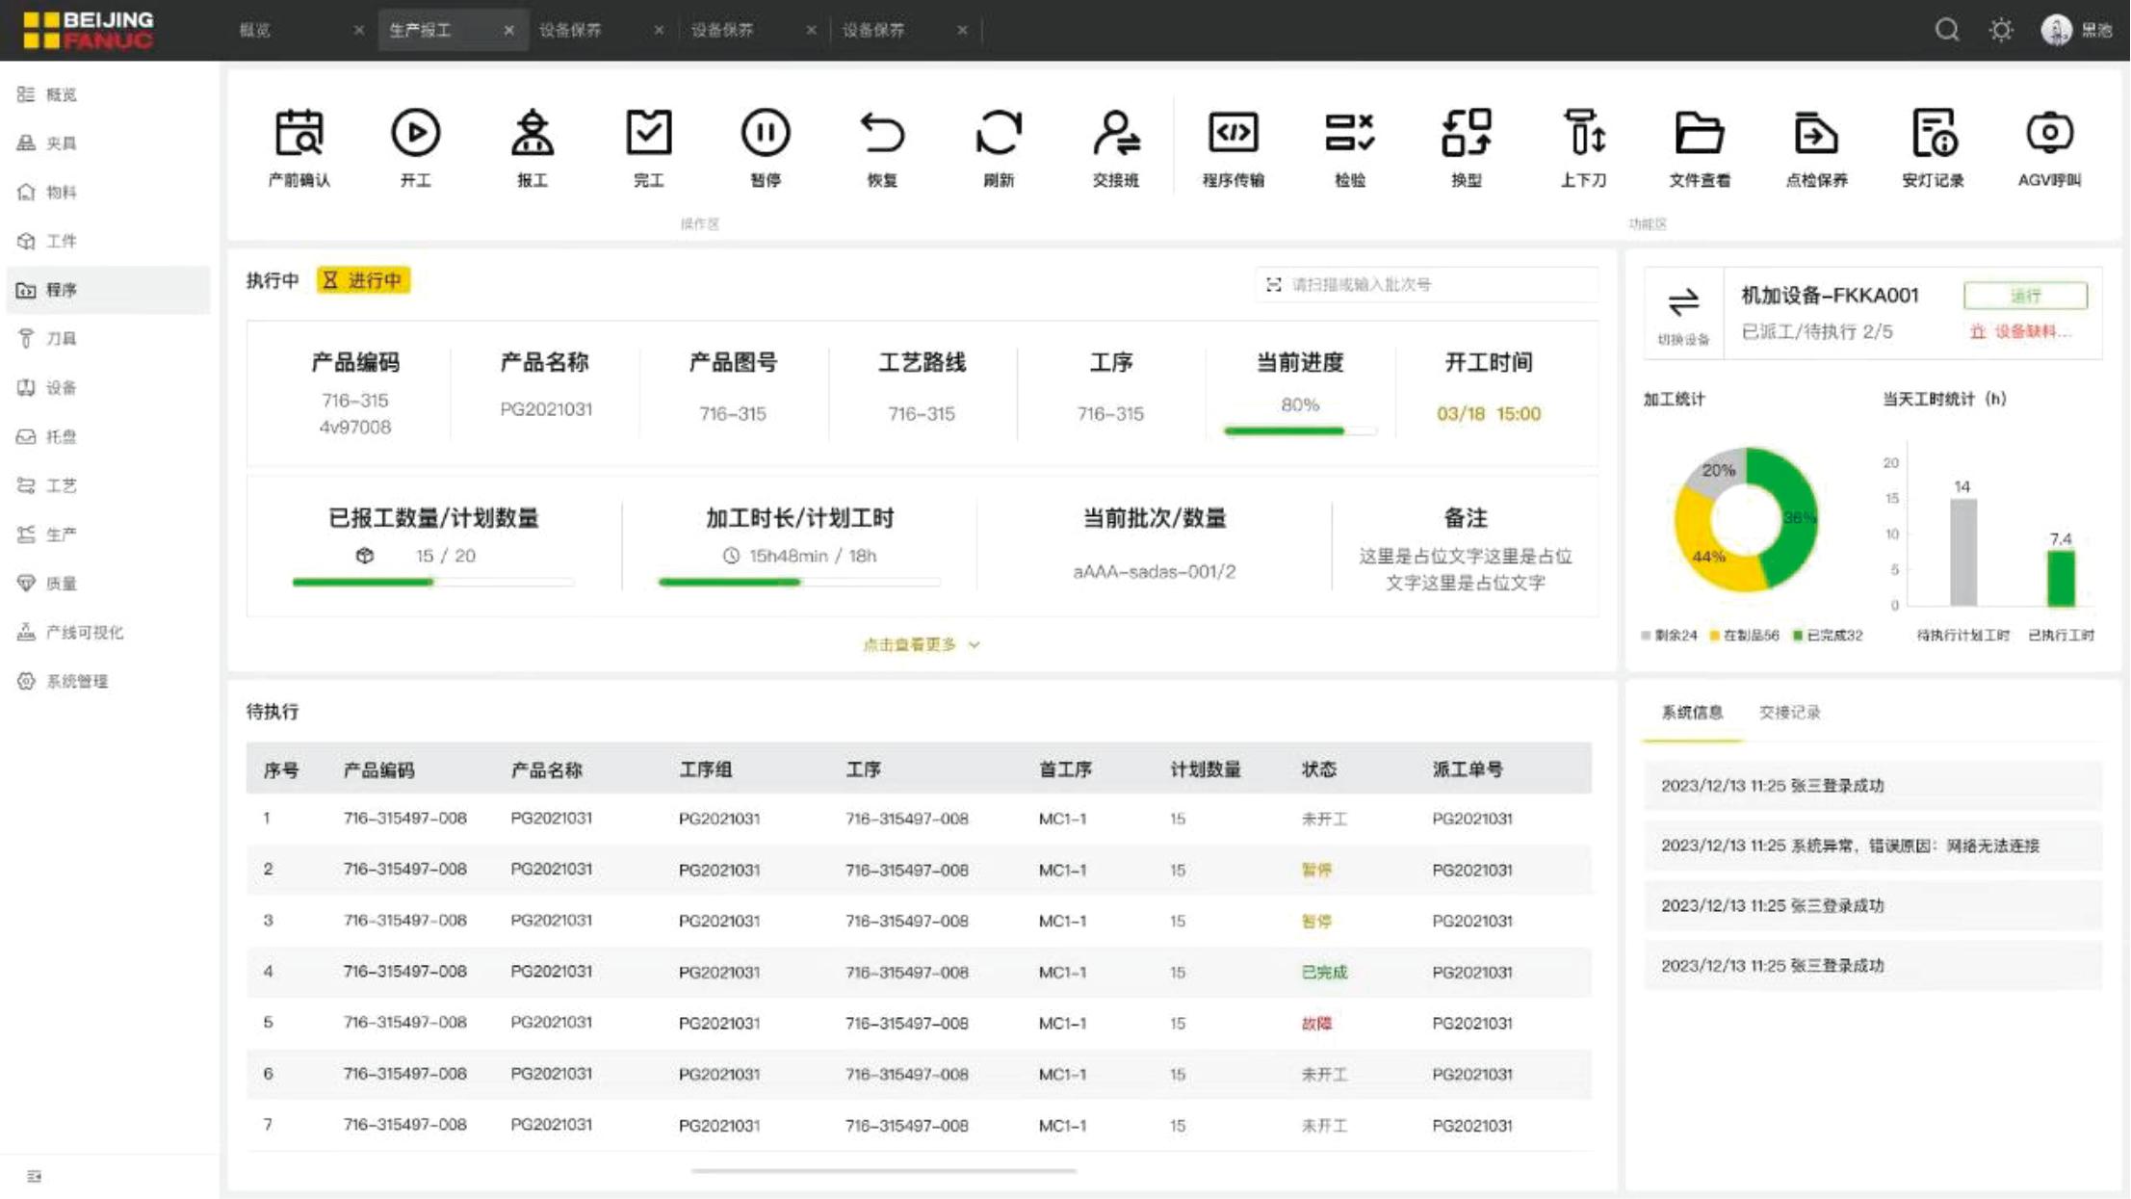Select the 概览 top tab
2131x1199 pixels.
coord(255,30)
